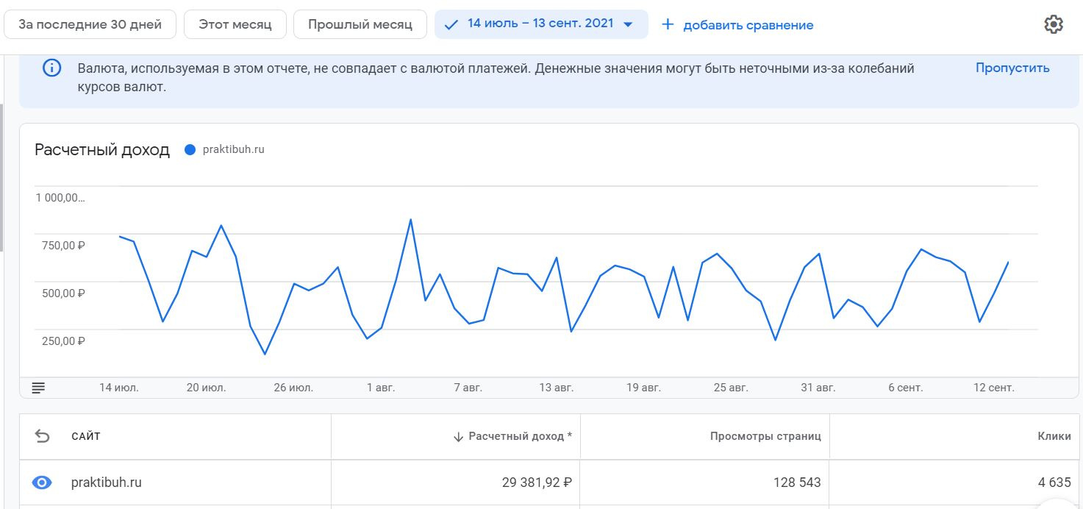
Task: Sort by Просмотры страниц column header
Action: [x=765, y=436]
